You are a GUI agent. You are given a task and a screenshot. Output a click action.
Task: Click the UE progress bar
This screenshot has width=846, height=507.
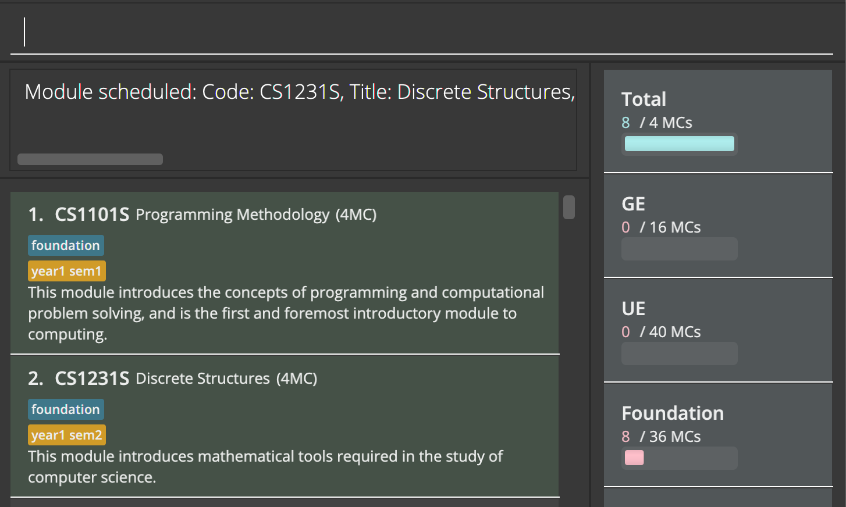click(680, 354)
